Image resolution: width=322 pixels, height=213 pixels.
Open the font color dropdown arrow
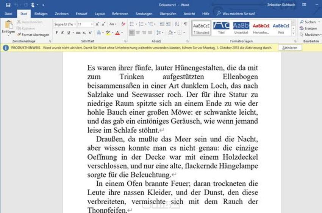(122, 33)
